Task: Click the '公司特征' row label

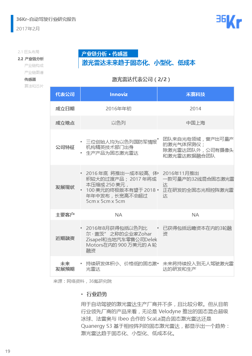Action: coord(65,147)
